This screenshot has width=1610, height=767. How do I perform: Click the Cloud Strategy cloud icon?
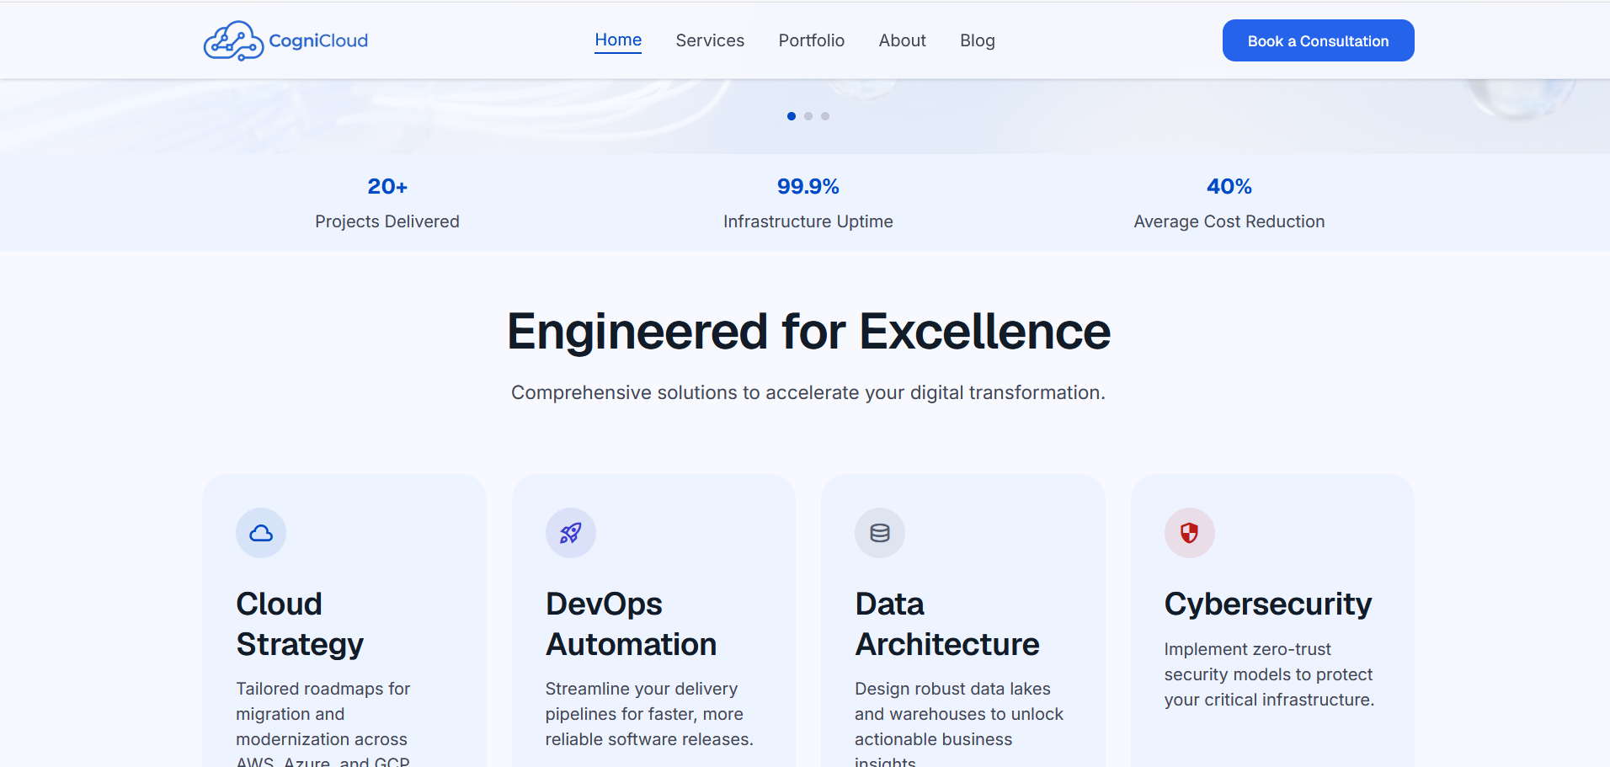tap(261, 533)
